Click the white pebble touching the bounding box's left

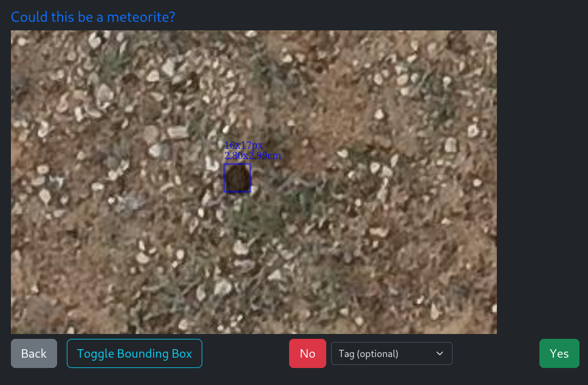point(213,164)
